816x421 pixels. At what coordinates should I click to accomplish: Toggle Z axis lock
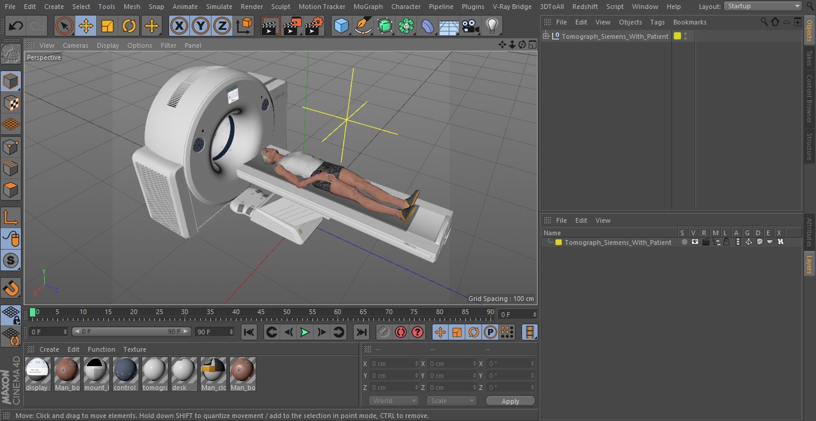[x=222, y=26]
